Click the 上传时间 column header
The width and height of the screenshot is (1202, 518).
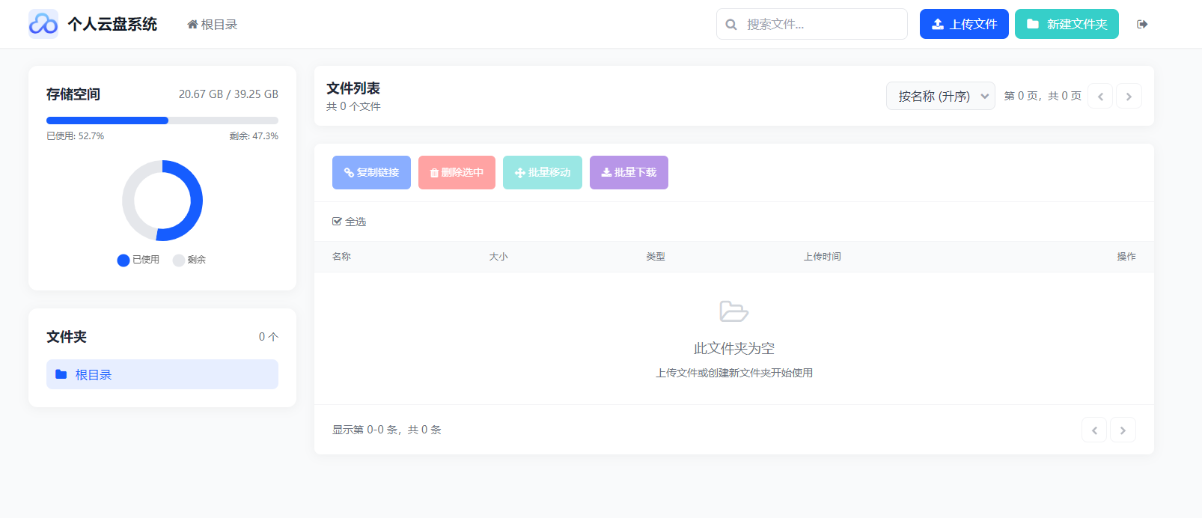[823, 257]
